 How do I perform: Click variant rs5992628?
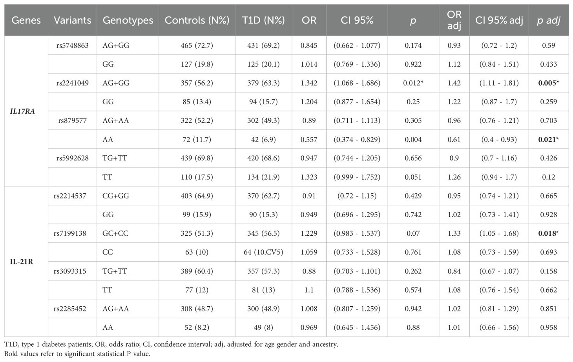click(72, 158)
